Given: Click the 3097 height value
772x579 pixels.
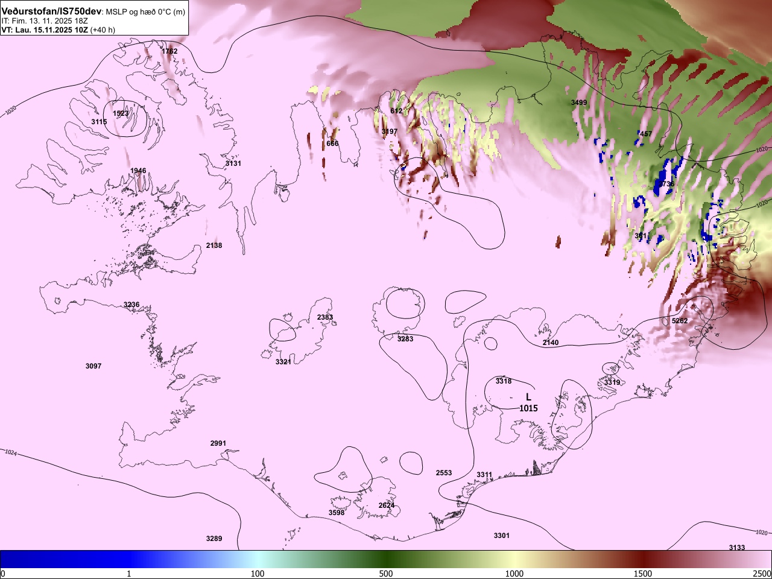Looking at the screenshot, I should point(93,366).
